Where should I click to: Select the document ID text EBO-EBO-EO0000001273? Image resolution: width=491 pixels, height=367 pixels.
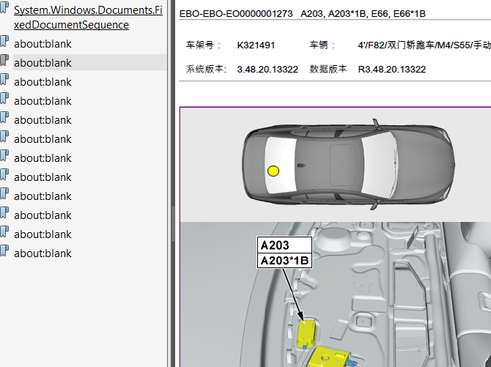(x=236, y=14)
